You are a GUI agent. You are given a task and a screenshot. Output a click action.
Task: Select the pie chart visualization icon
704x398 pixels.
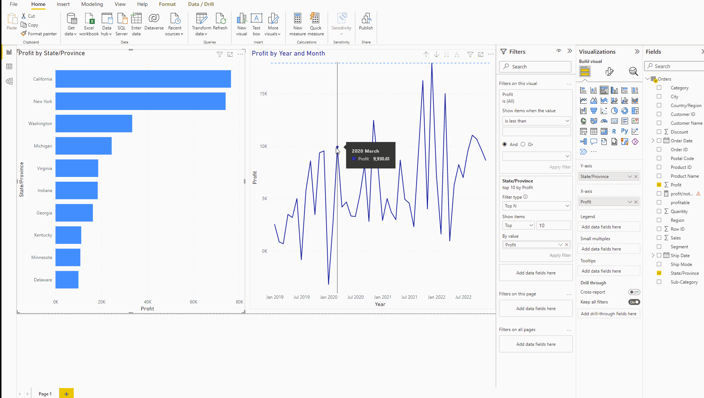(x=614, y=111)
